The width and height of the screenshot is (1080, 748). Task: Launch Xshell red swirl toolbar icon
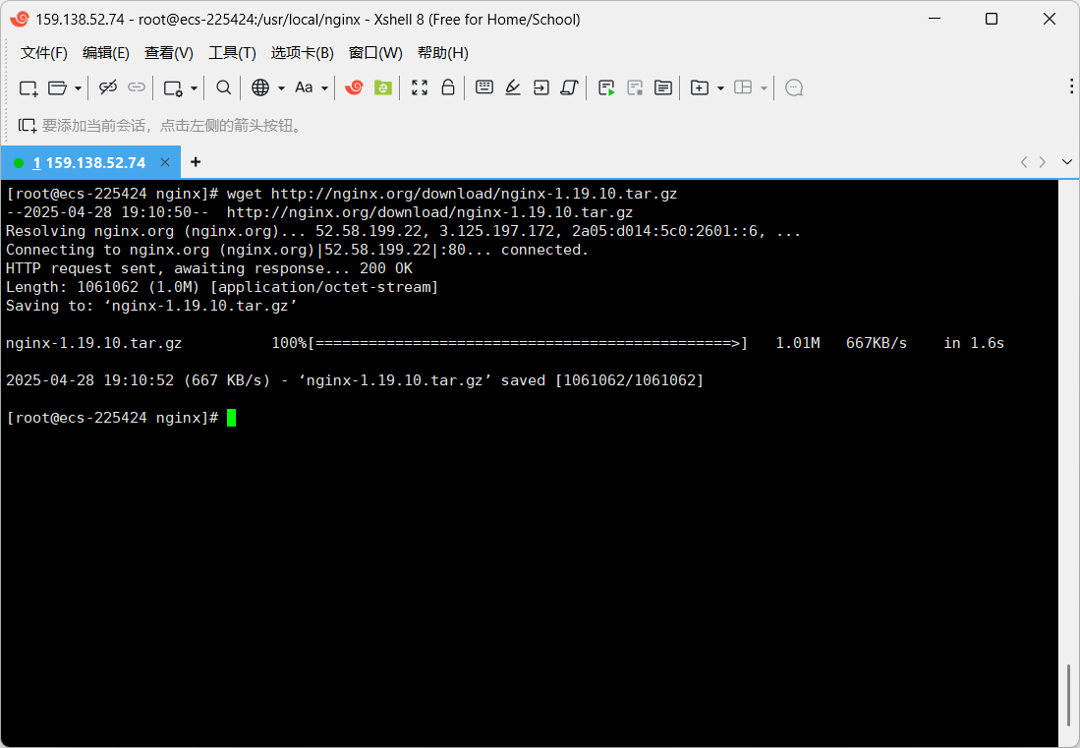(x=354, y=87)
